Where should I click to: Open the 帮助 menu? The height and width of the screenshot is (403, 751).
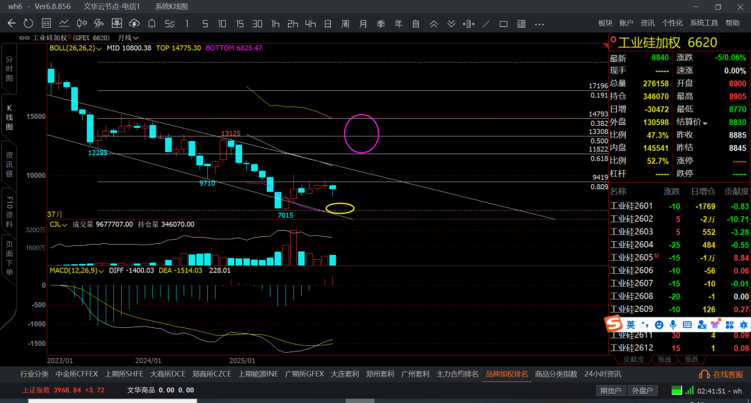coord(732,23)
